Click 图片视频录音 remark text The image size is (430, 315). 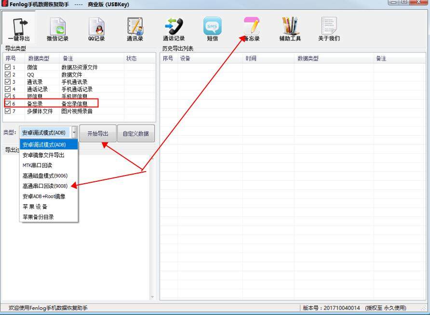click(77, 111)
